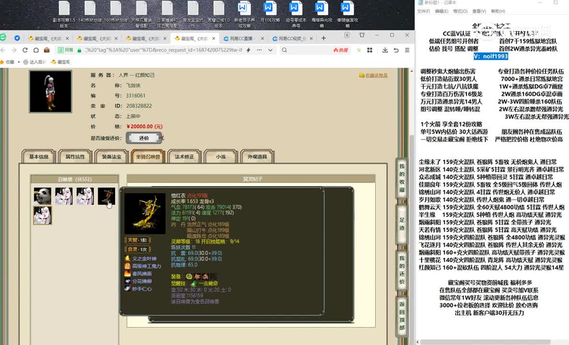569x345 pixels.
Task: Expand the address bar history dropdown arrow
Action: click(x=271, y=50)
